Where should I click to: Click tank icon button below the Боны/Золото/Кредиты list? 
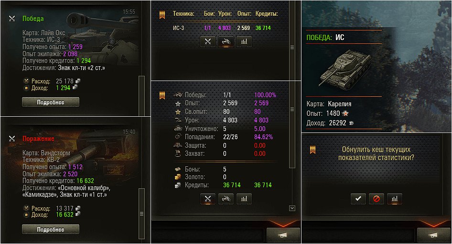pos(226,199)
